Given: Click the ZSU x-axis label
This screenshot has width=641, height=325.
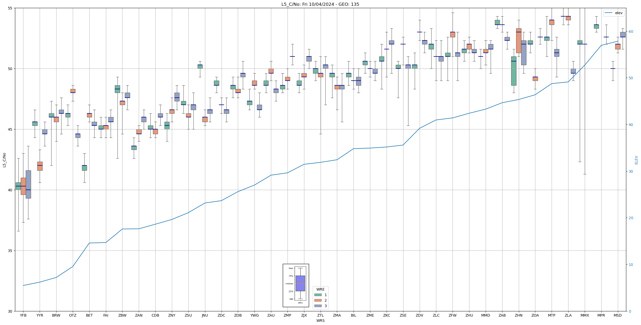Looking at the screenshot, I should pyautogui.click(x=188, y=315).
